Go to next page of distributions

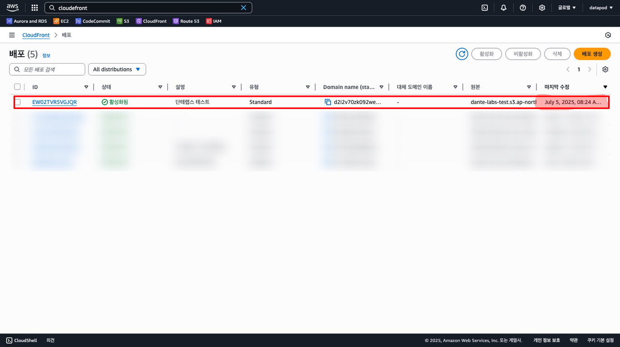pos(590,69)
